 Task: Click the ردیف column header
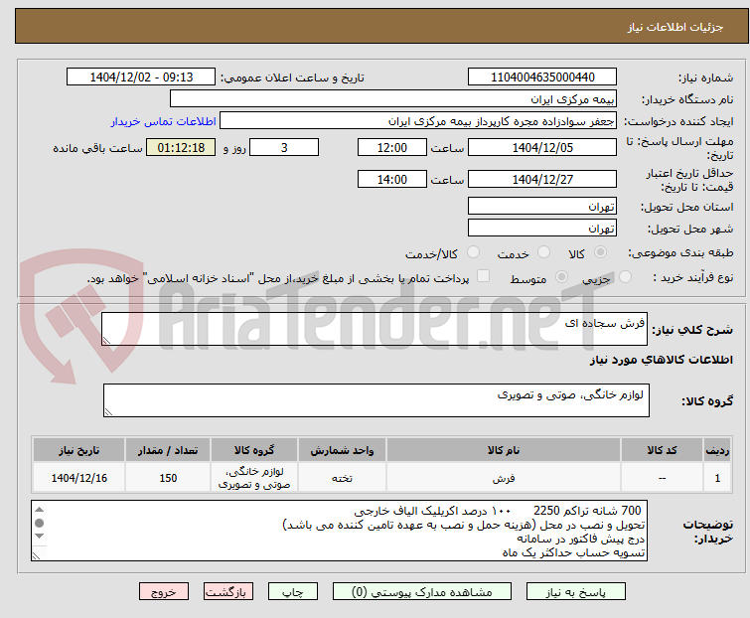pos(717,450)
